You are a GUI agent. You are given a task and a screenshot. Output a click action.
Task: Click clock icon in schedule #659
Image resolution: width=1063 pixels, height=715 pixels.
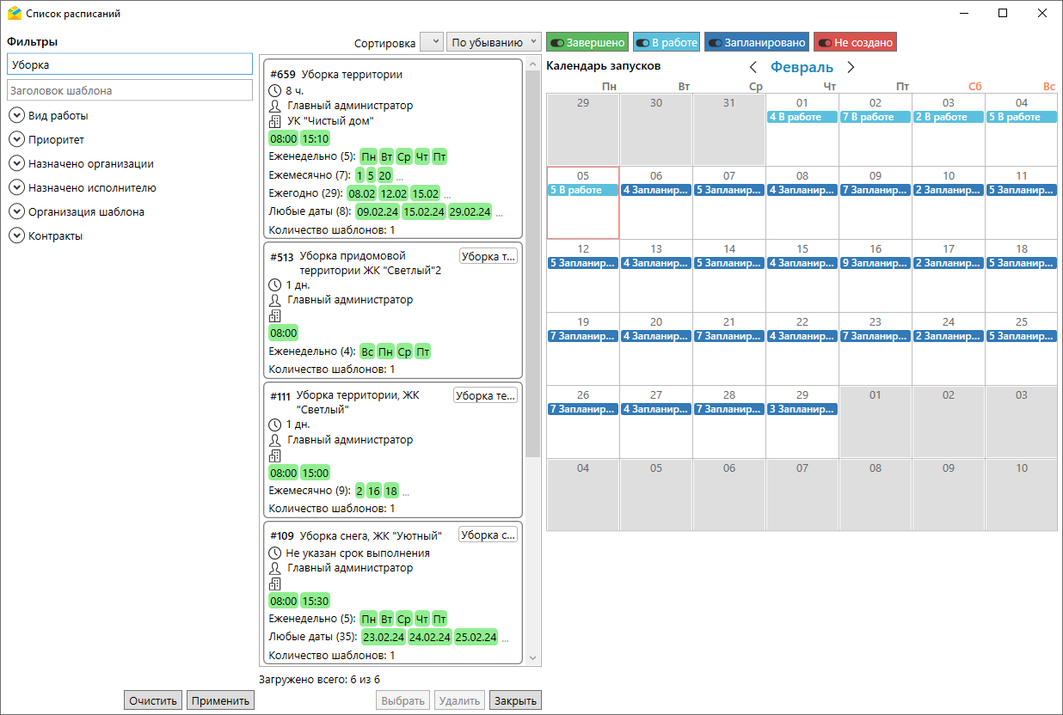275,90
